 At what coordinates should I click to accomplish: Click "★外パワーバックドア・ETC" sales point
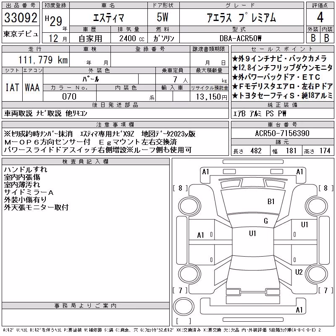(x=276, y=77)
